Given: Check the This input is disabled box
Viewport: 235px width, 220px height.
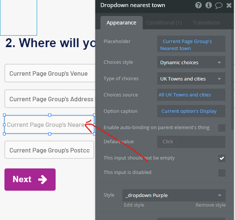Looking at the screenshot, I should click(222, 173).
